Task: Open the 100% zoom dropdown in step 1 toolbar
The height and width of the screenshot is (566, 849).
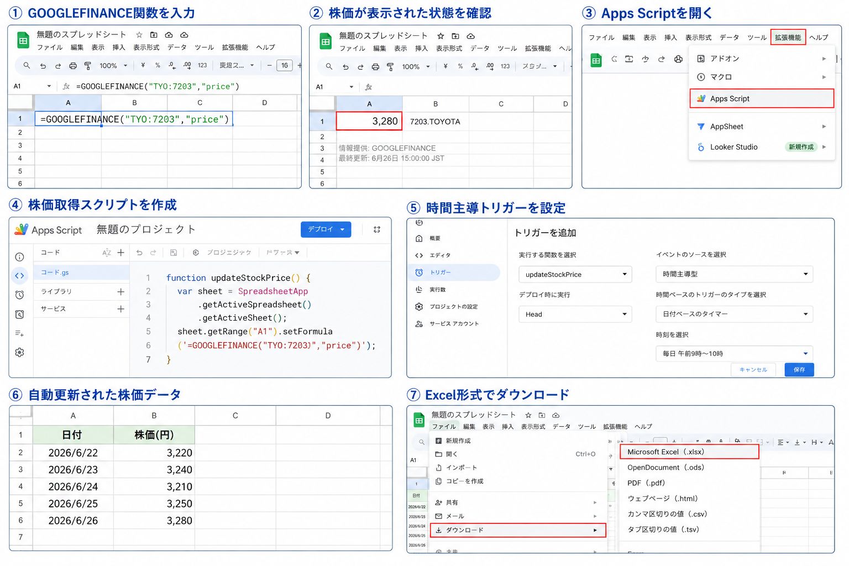Action: 113,66
